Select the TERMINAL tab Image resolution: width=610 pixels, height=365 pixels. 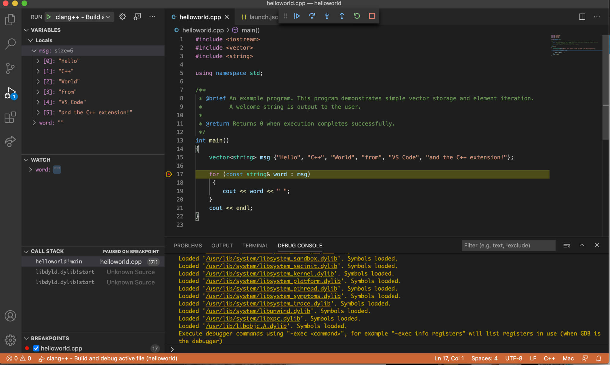255,246
